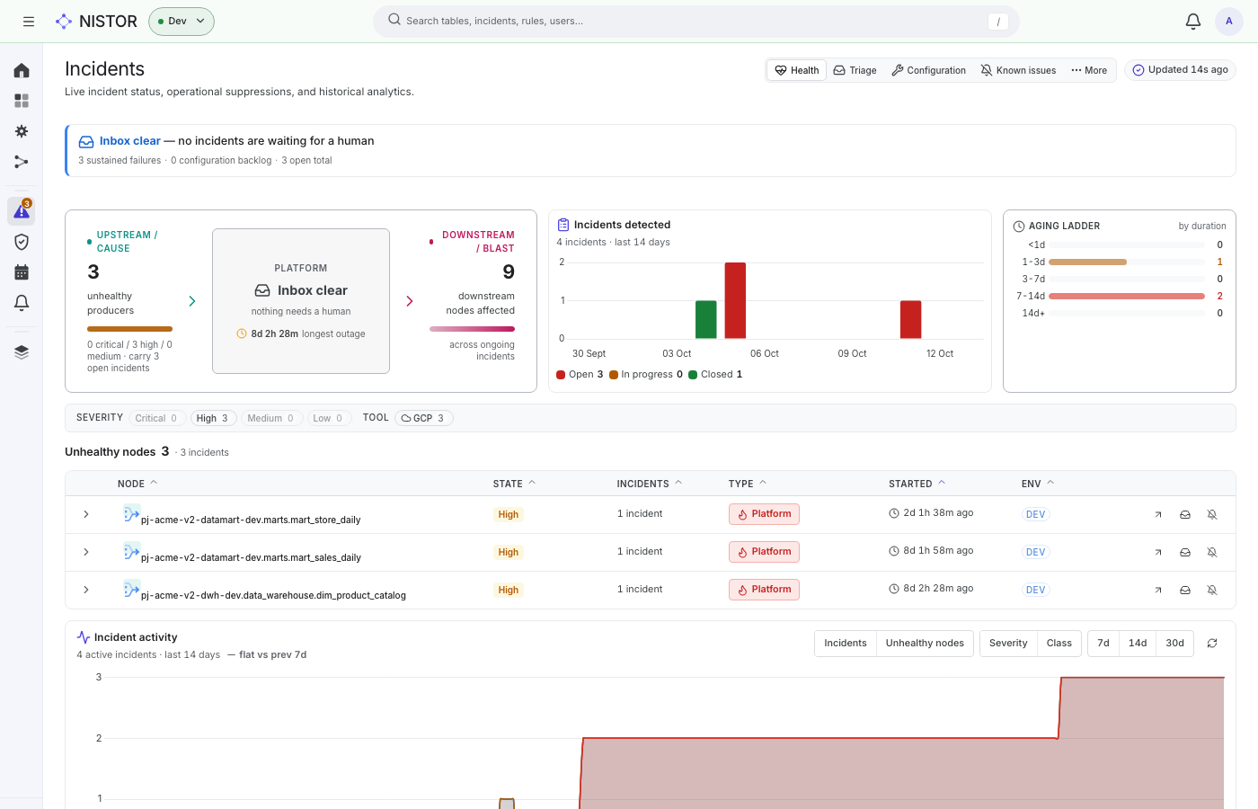1258x809 pixels.
Task: Open the More tabs menu
Action: [x=1089, y=70]
